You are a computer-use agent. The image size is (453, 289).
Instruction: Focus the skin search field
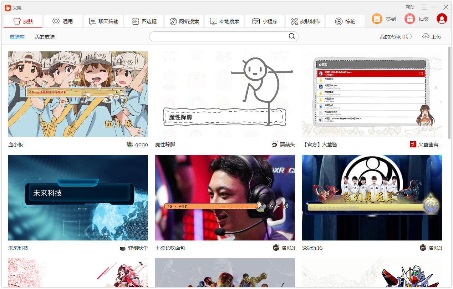pyautogui.click(x=224, y=36)
